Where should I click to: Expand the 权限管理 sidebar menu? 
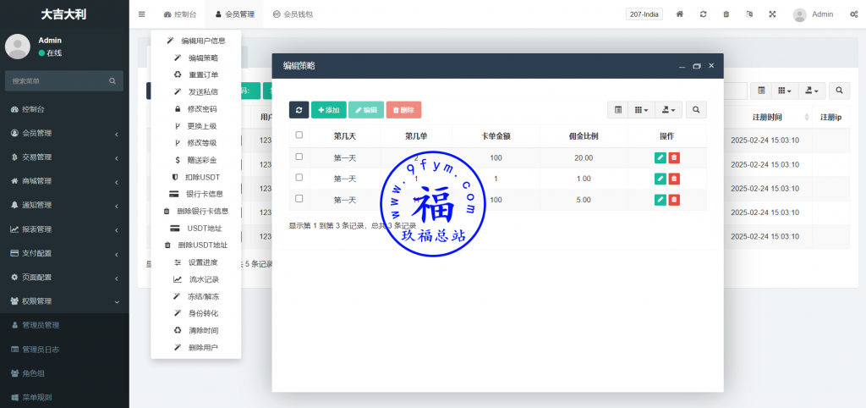click(x=64, y=301)
